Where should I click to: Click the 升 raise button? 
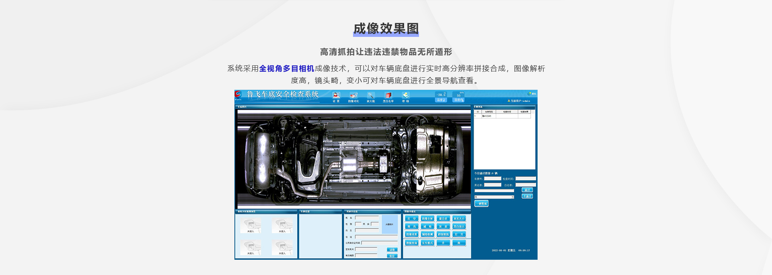(443, 243)
